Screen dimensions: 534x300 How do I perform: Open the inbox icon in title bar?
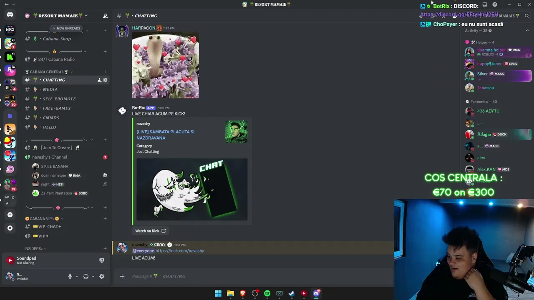[x=485, y=5]
